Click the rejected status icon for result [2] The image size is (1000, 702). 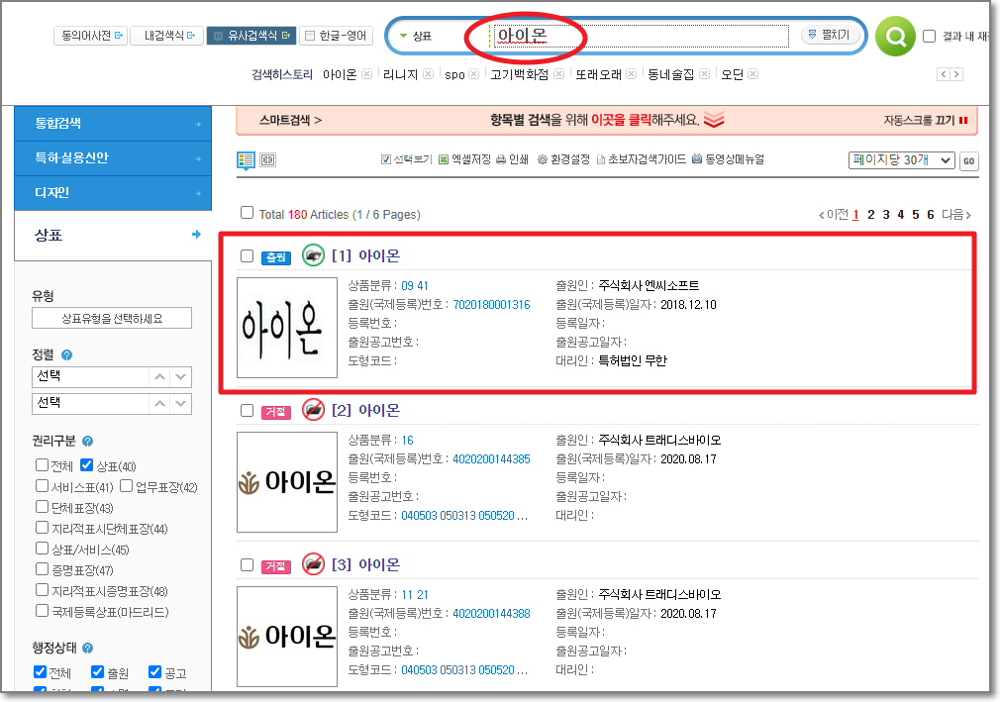pyautogui.click(x=313, y=409)
